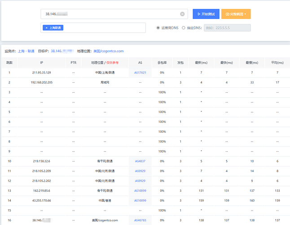The height and width of the screenshot is (225, 290).
Task: Click the target IP address input field
Action: click(x=108, y=14)
